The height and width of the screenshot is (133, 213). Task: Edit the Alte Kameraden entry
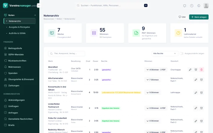(196, 80)
